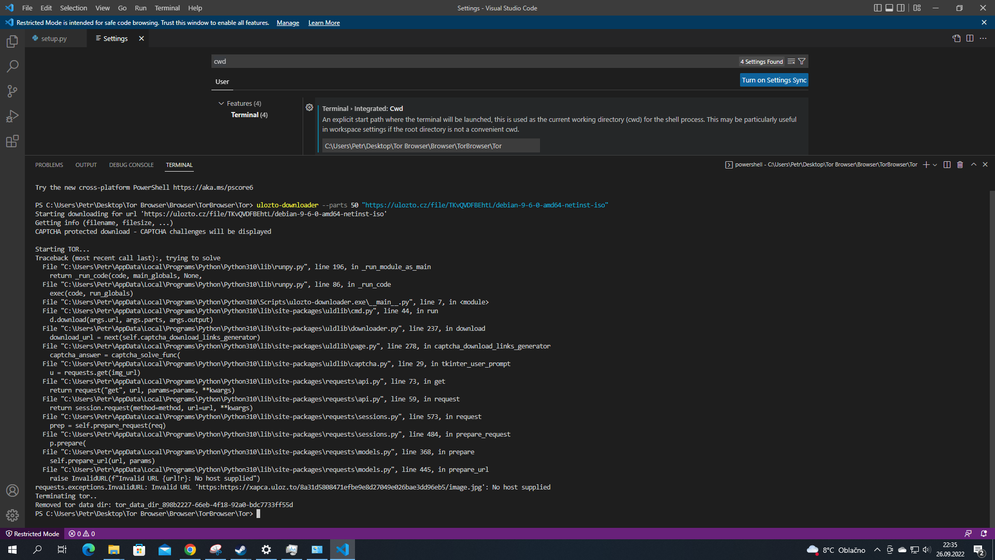This screenshot has height=560, width=995.
Task: Toggle the settings filter funnel
Action: [x=801, y=61]
